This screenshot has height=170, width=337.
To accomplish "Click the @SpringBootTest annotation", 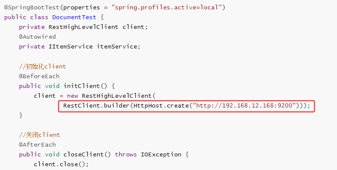I will pos(31,8).
